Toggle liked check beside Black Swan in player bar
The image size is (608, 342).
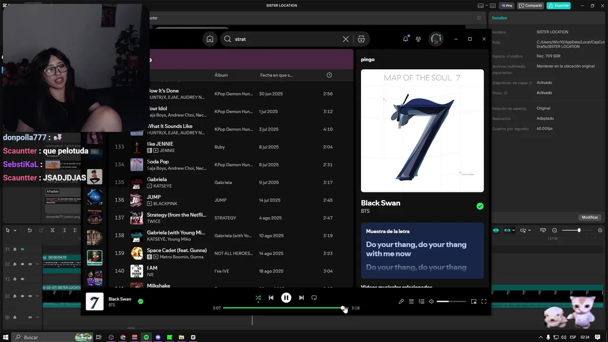(x=141, y=301)
